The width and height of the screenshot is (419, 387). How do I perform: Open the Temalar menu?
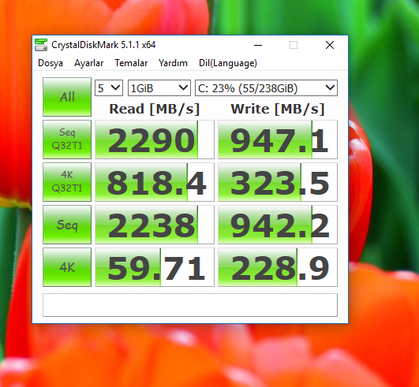(131, 63)
